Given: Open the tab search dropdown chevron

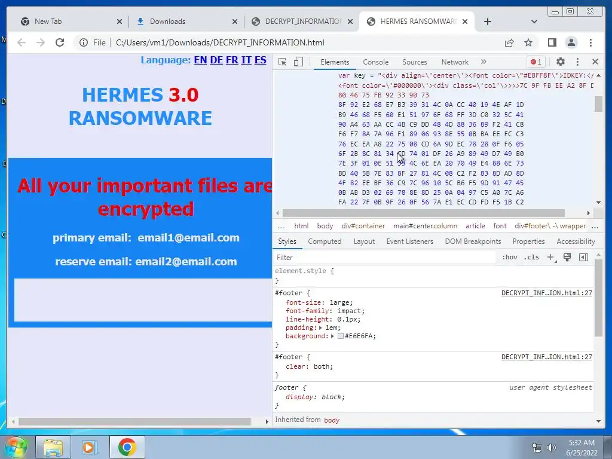Looking at the screenshot, I should [534, 22].
